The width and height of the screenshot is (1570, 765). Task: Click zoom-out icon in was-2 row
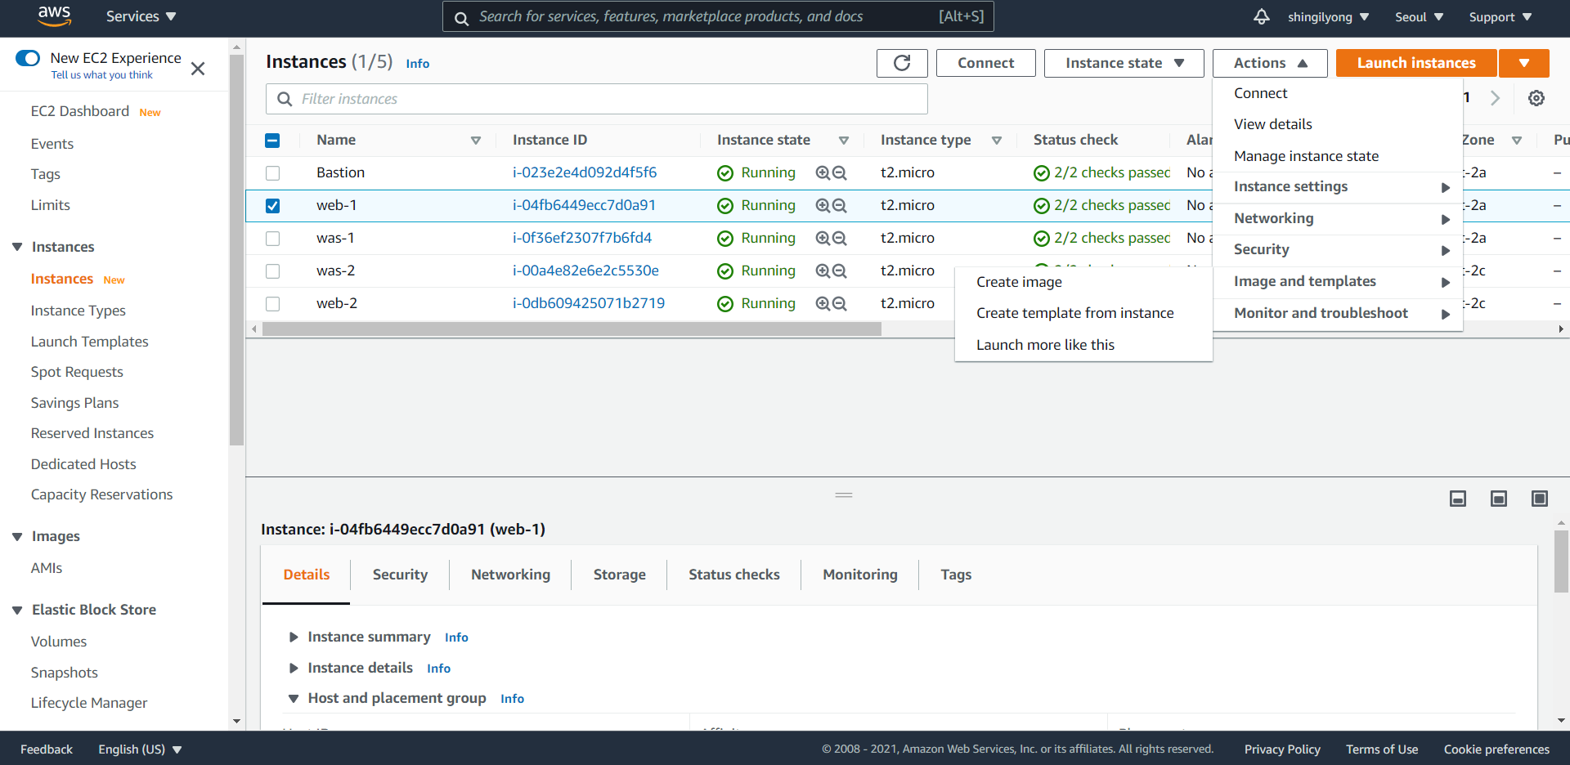[x=840, y=271]
